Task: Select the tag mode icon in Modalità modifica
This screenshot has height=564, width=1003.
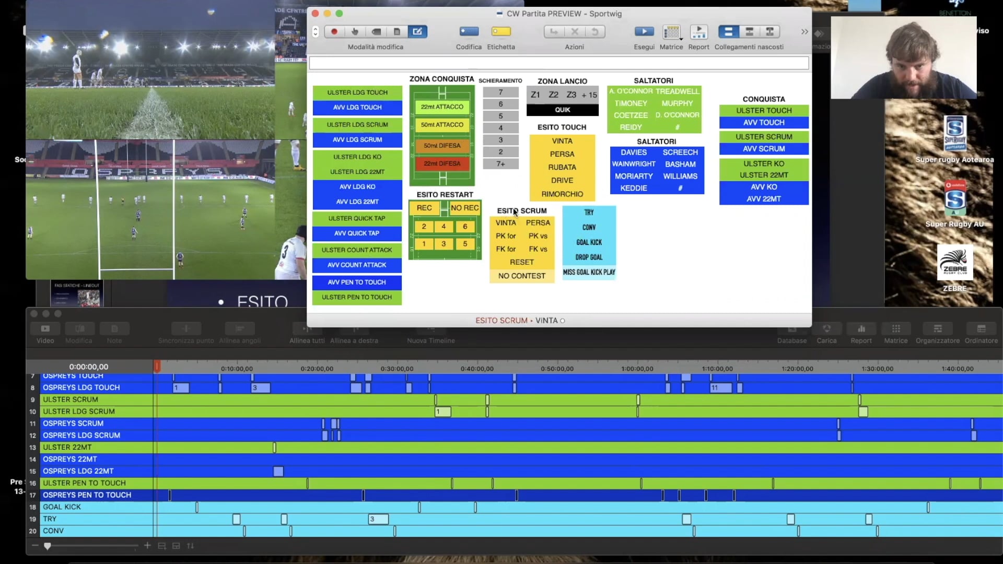Action: 376,32
